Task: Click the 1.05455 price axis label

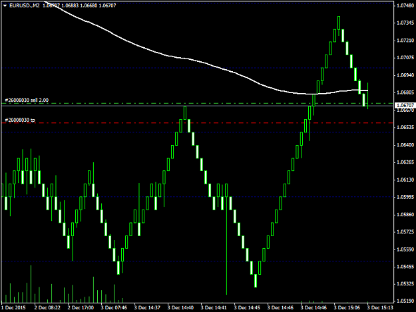Action: coord(405,267)
